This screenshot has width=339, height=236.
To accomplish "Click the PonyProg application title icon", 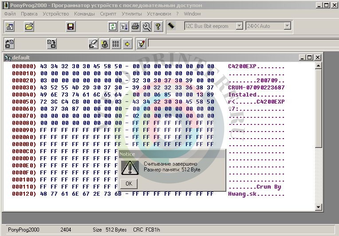I will pyautogui.click(x=6, y=5).
